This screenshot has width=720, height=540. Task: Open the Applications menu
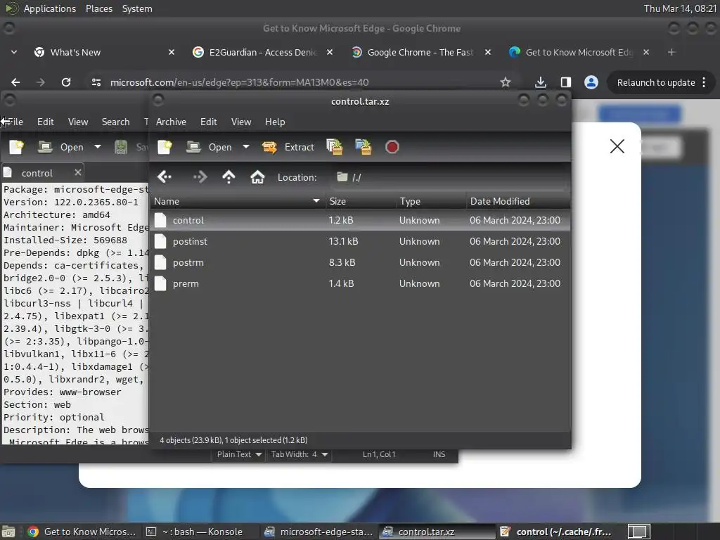50,8
